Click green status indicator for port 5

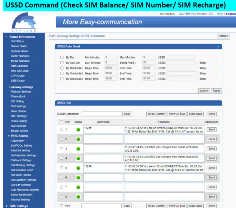(78, 168)
